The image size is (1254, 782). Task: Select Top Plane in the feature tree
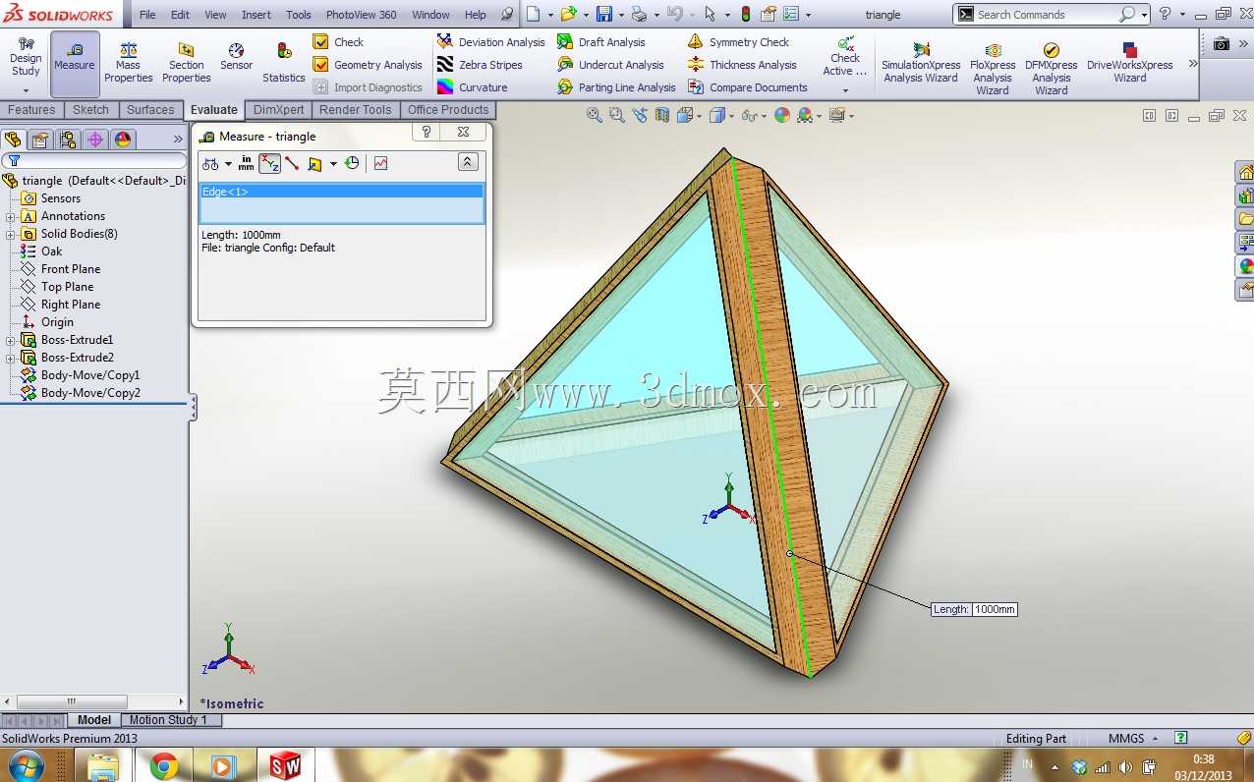[x=67, y=287]
